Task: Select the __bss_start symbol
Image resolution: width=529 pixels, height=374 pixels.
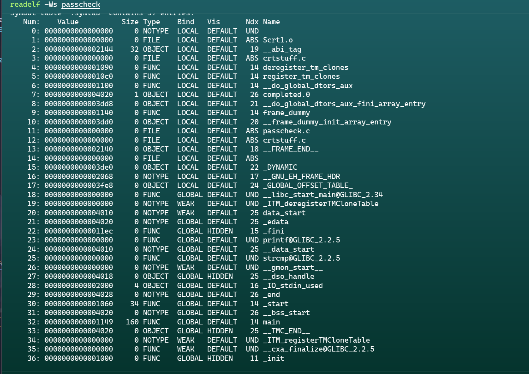Action: pos(286,313)
